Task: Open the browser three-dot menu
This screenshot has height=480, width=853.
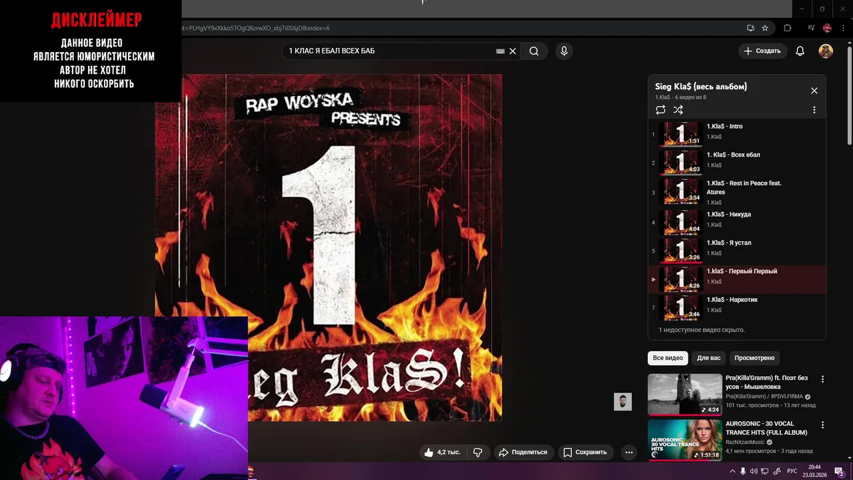Action: (843, 28)
